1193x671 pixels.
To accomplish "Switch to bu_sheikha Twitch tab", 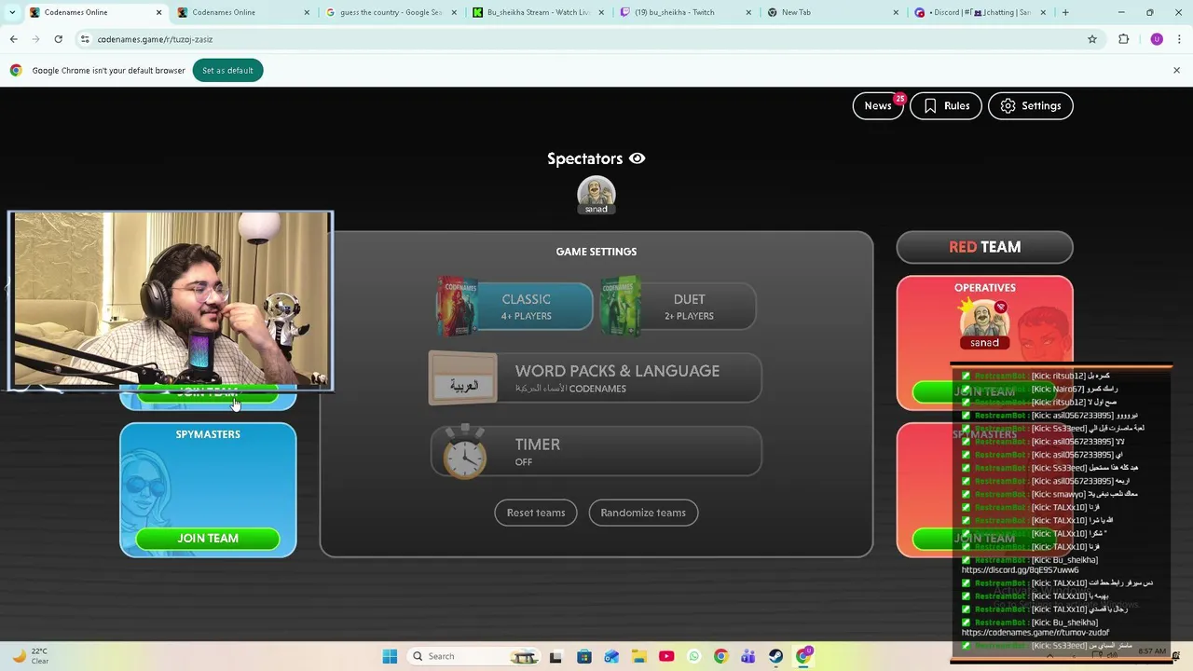I will coord(686,12).
